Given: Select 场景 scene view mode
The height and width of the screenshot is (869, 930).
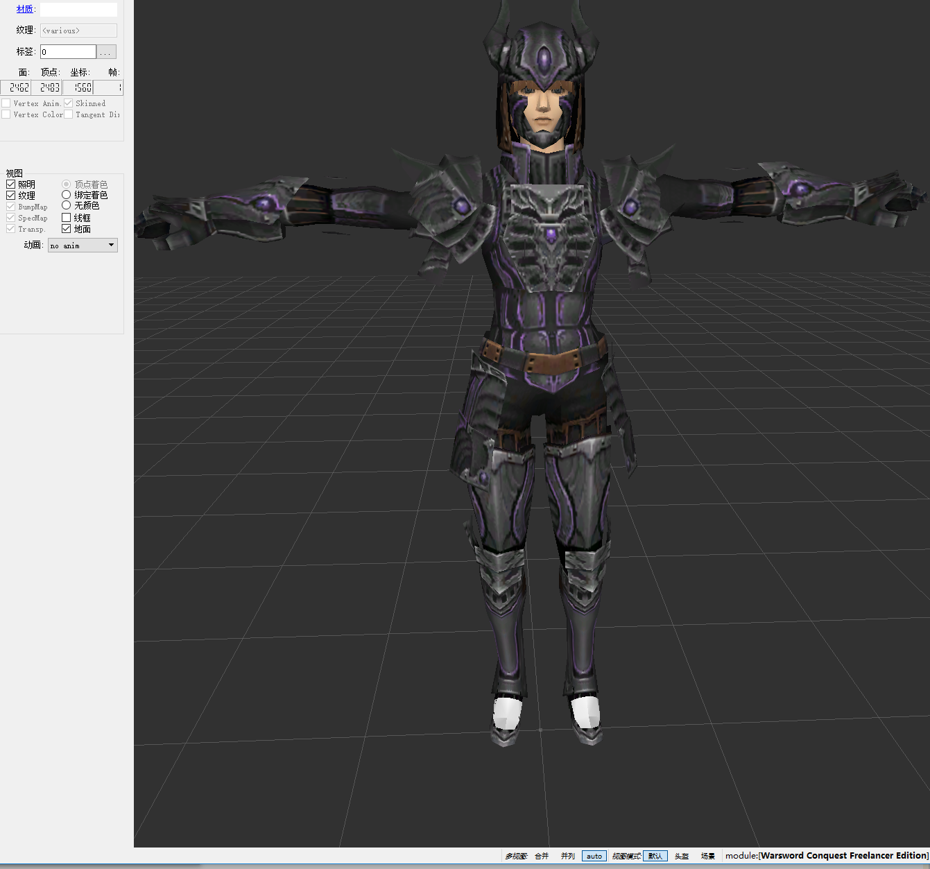Looking at the screenshot, I should (708, 856).
